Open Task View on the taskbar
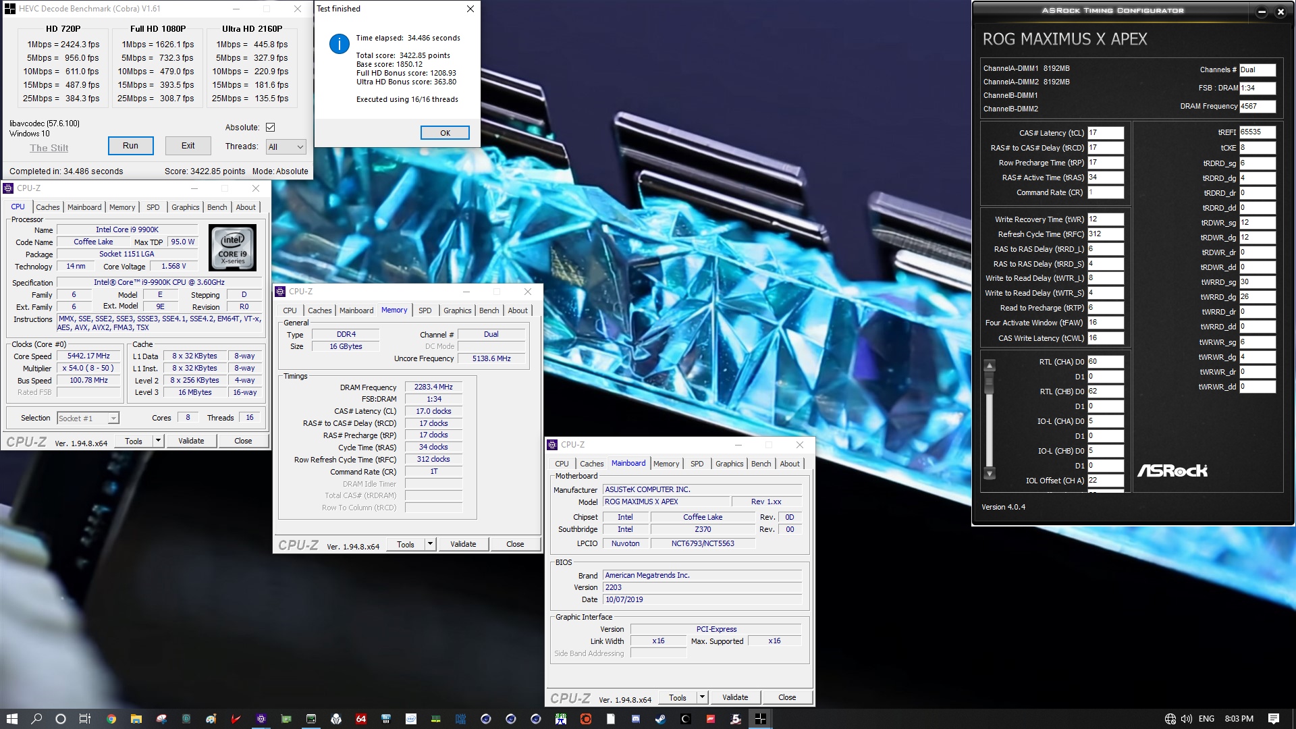Viewport: 1296px width, 729px height. 85,719
